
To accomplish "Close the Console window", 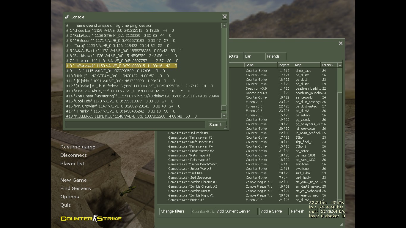I will click(225, 17).
